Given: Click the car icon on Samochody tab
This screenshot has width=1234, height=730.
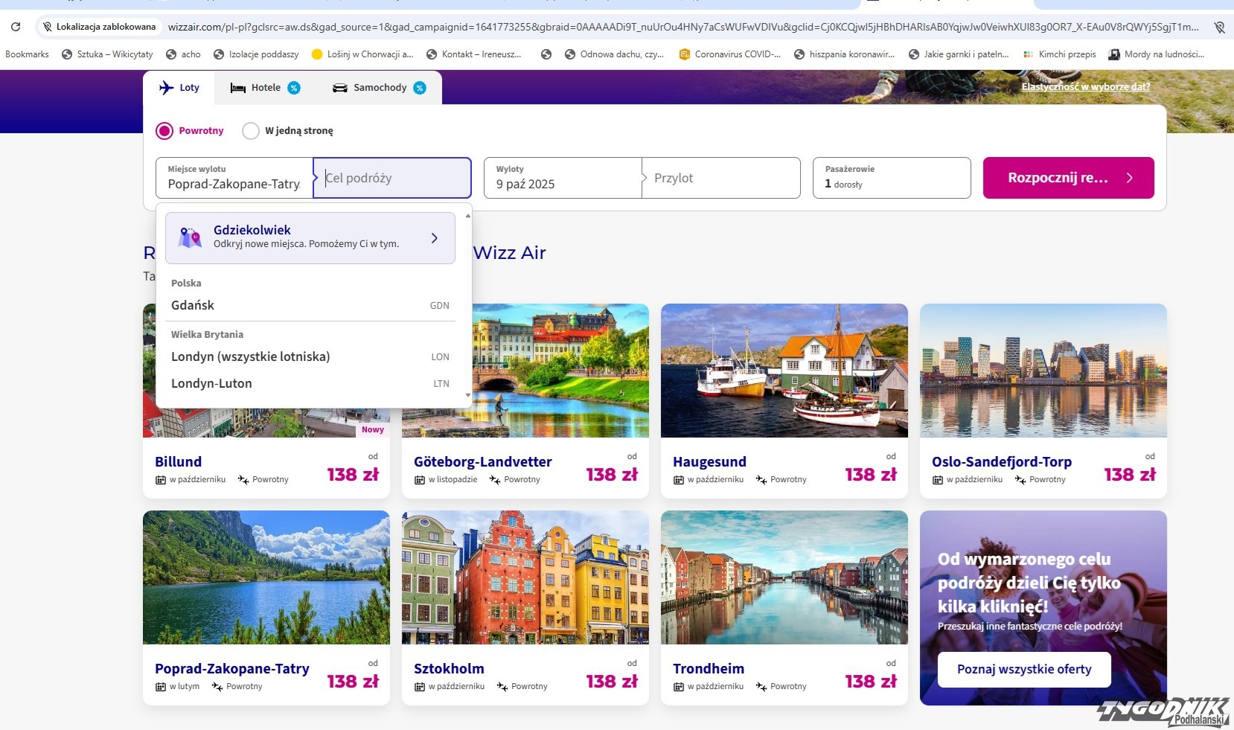Looking at the screenshot, I should click(339, 88).
